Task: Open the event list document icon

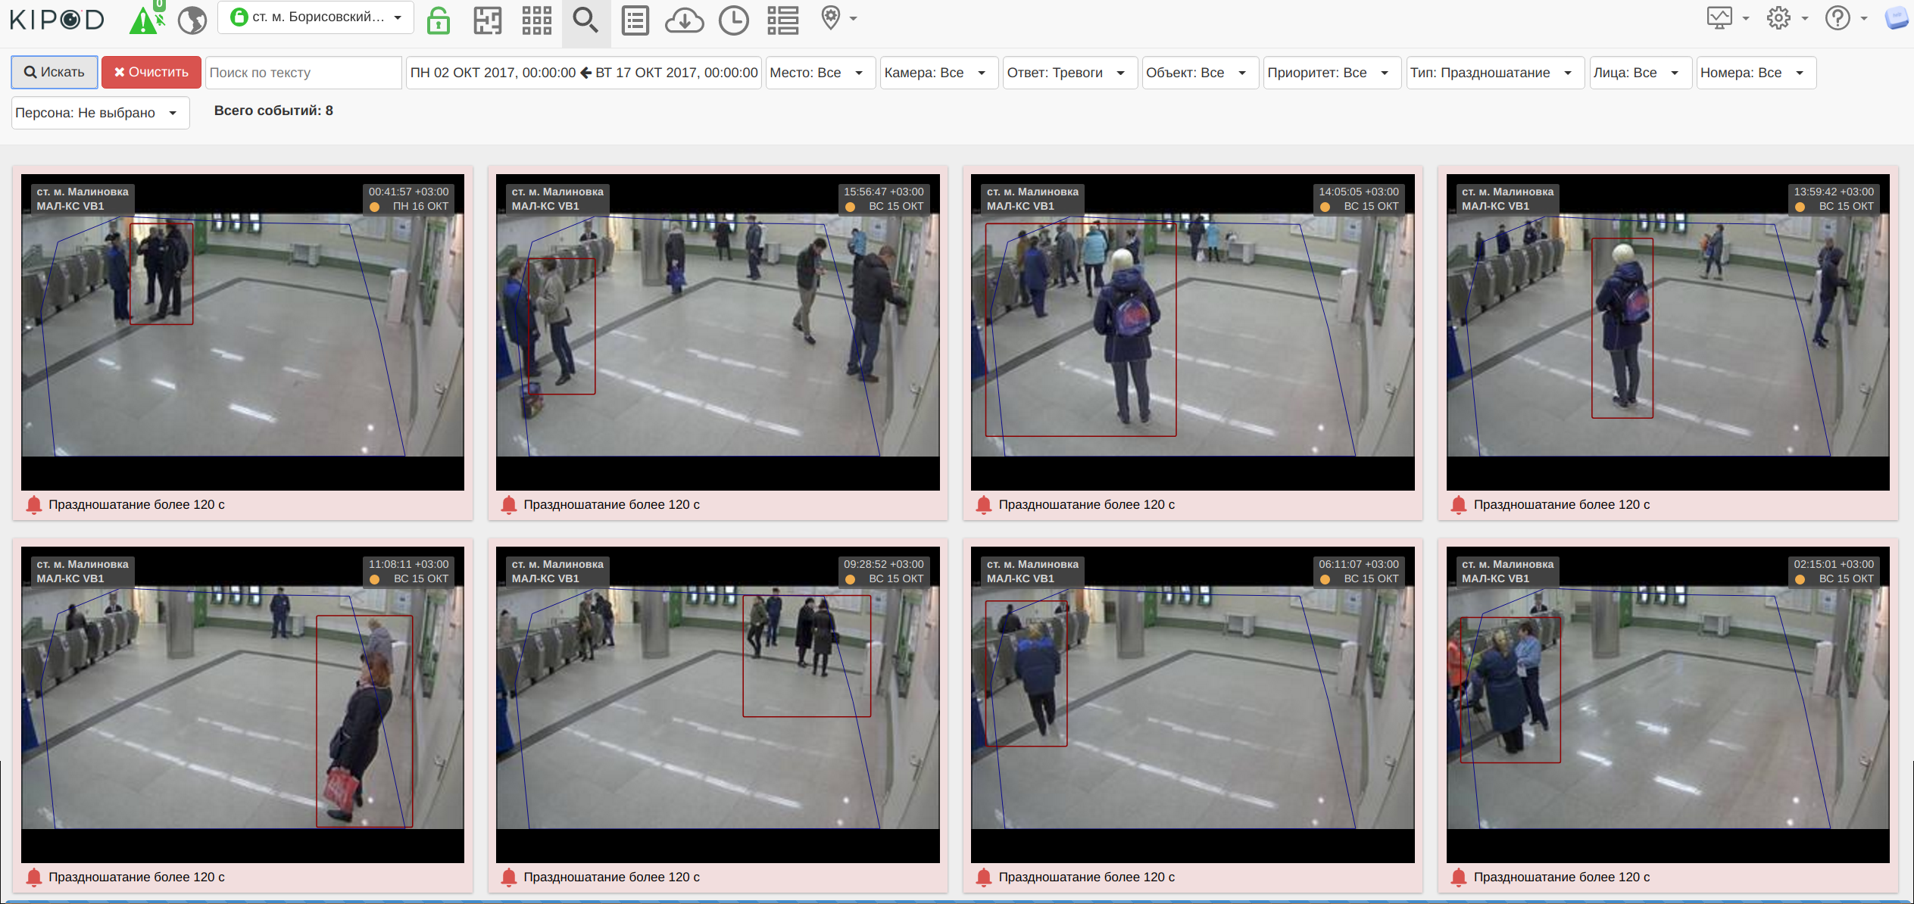Action: tap(635, 20)
